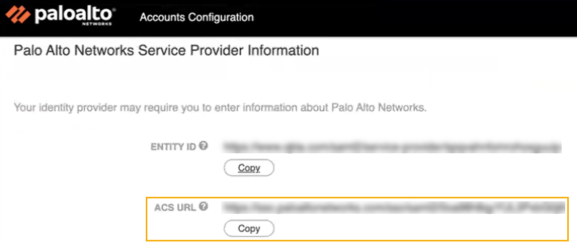Image resolution: width=577 pixels, height=244 pixels.
Task: Click the ENTITY ID label
Action: (x=173, y=147)
